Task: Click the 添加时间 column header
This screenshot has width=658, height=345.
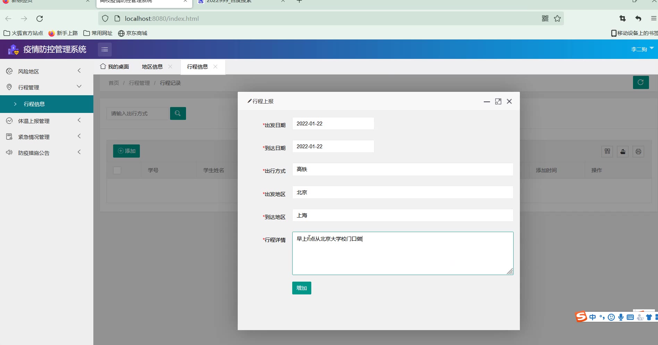Action: (546, 170)
